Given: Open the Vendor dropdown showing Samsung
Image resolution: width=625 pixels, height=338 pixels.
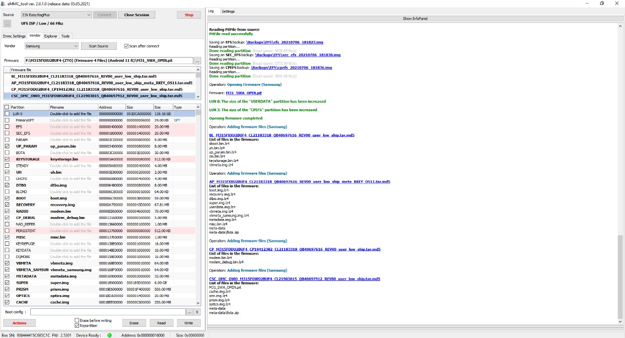Looking at the screenshot, I should [51, 46].
